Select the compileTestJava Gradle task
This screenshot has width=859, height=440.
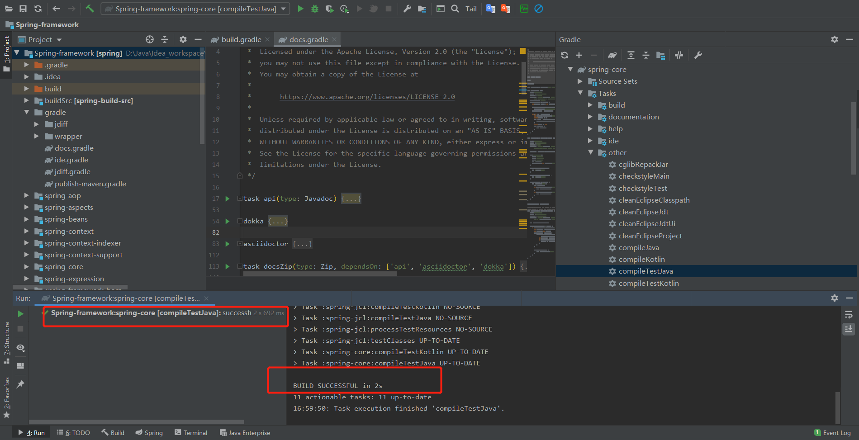(x=645, y=271)
